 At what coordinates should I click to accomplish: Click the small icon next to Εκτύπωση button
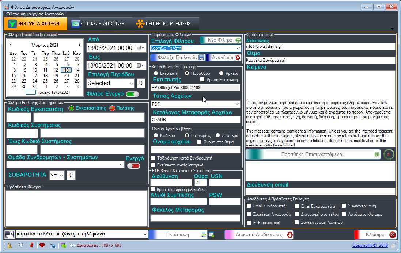(211, 235)
